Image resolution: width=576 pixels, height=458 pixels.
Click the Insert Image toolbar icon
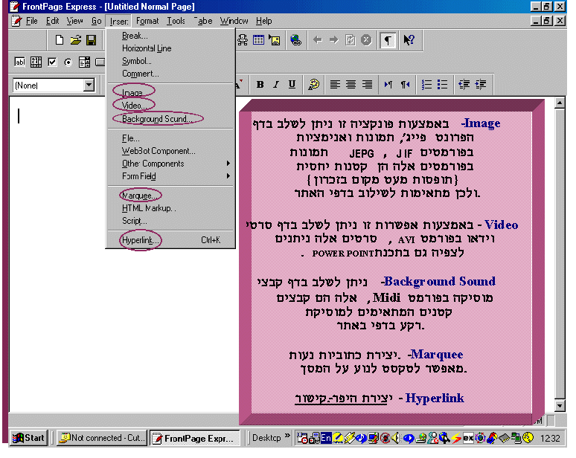[275, 39]
